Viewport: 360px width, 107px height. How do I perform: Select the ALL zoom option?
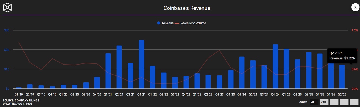click(314, 102)
